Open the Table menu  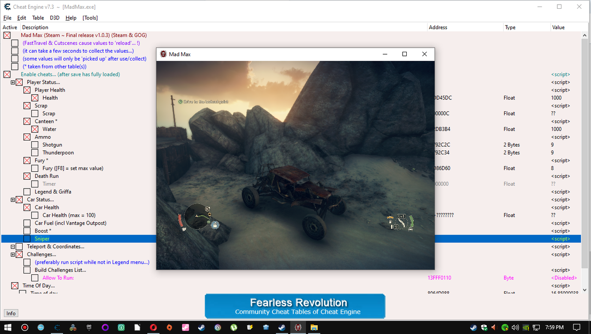click(38, 18)
